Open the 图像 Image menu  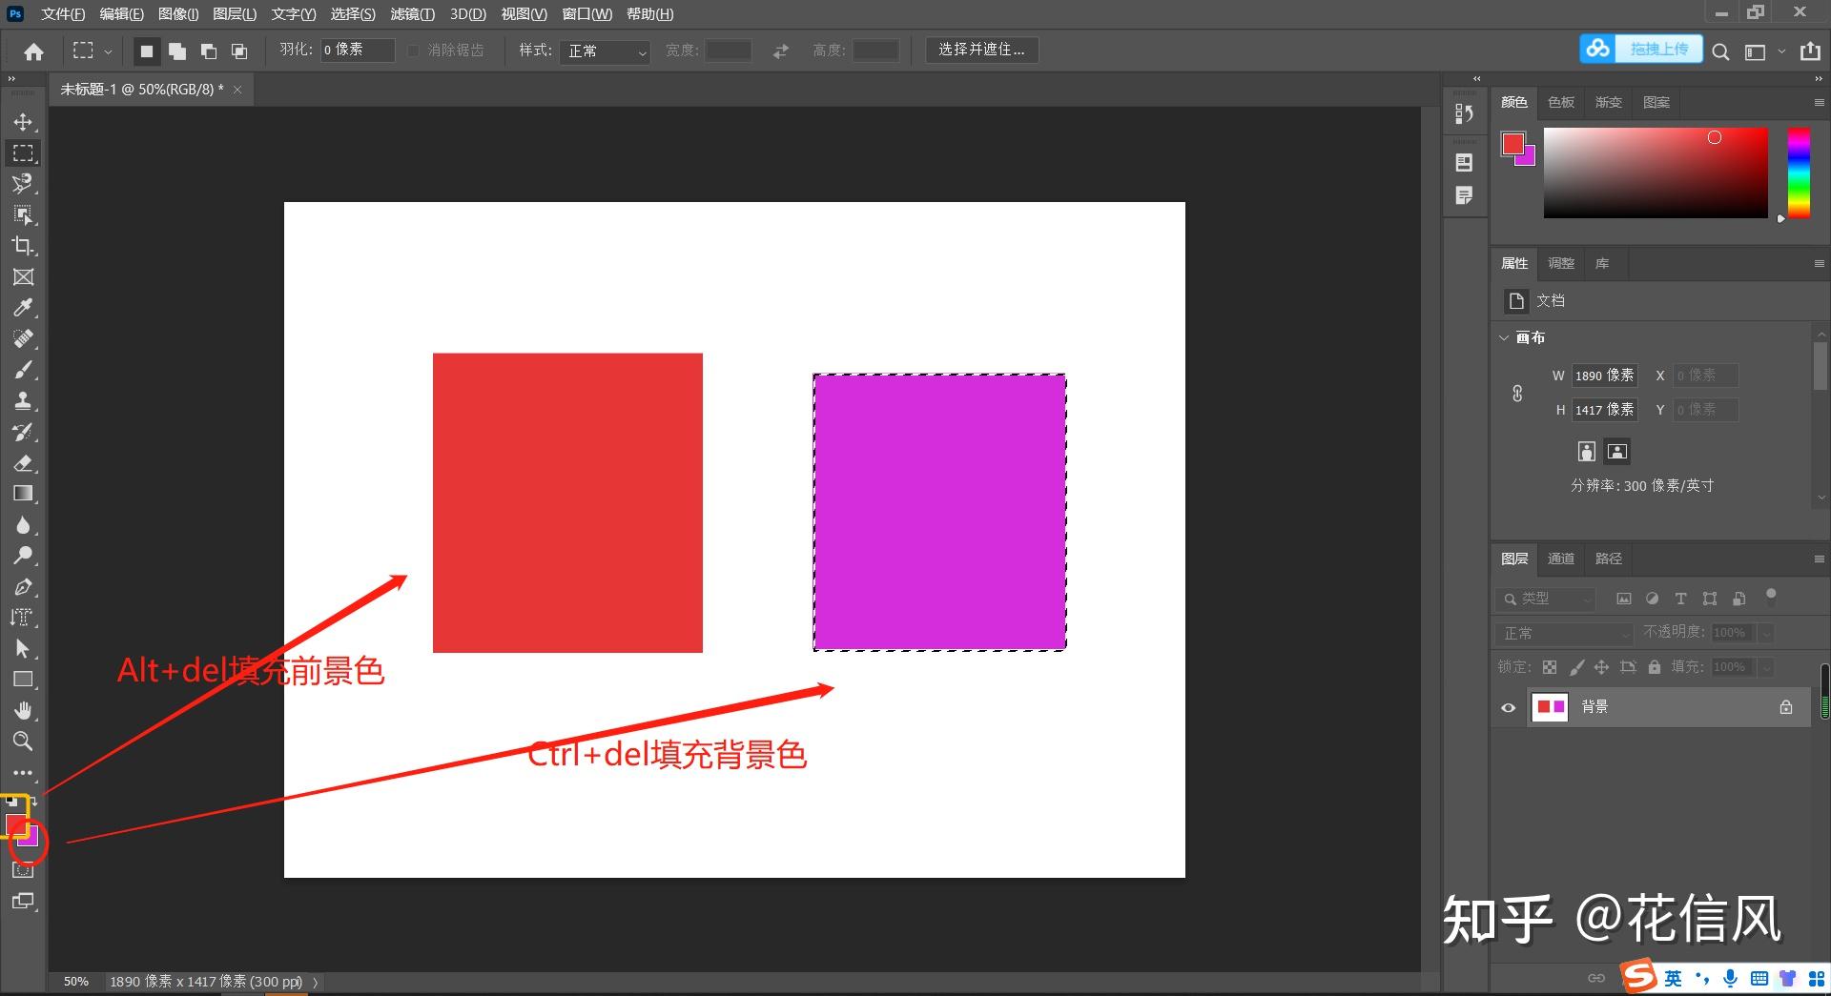click(178, 14)
